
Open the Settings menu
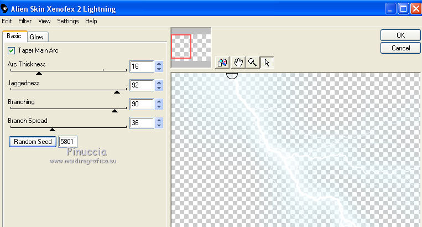[68, 21]
